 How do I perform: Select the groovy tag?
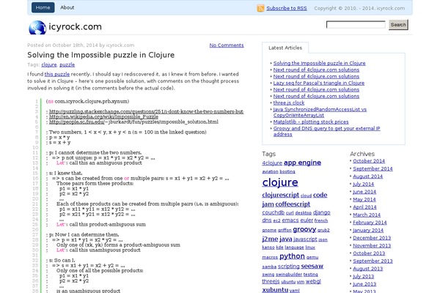coord(304,229)
